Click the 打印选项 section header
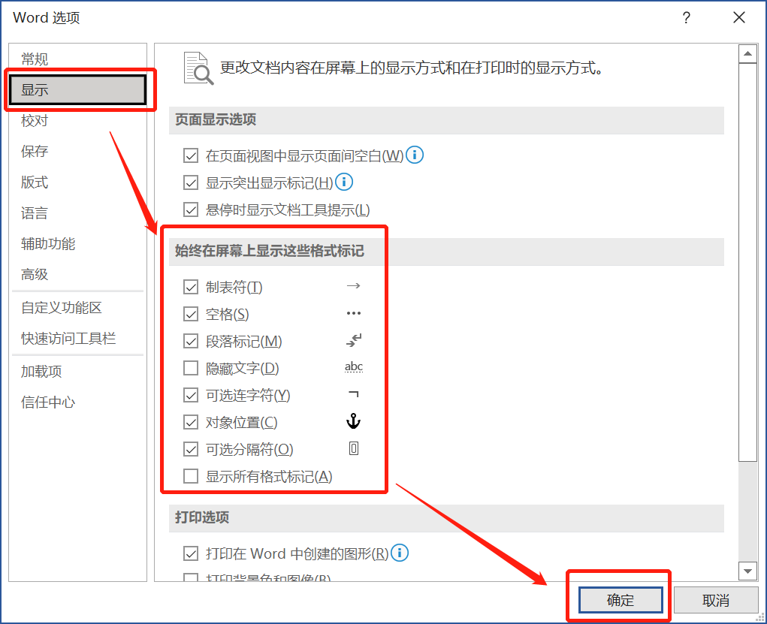 [446, 518]
